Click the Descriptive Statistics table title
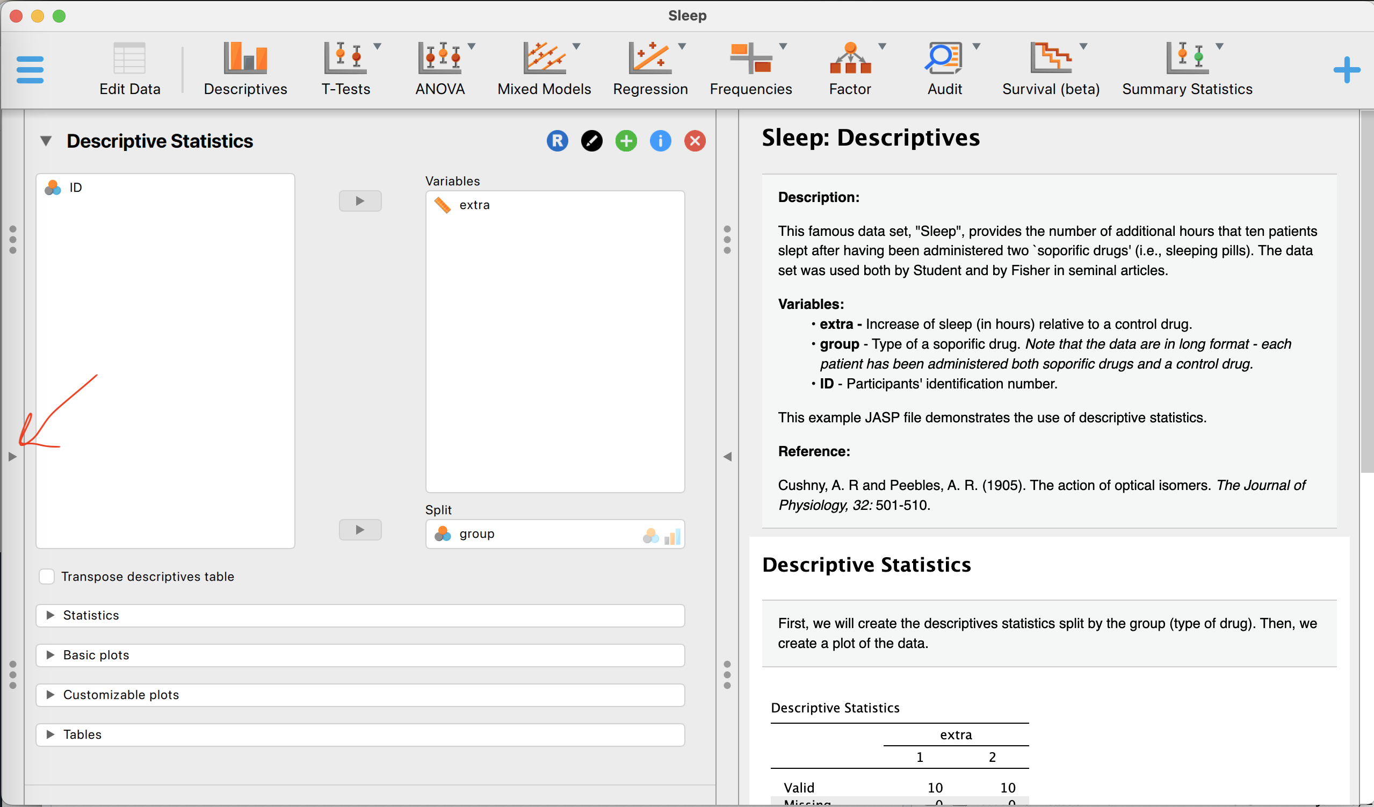 [x=835, y=708]
